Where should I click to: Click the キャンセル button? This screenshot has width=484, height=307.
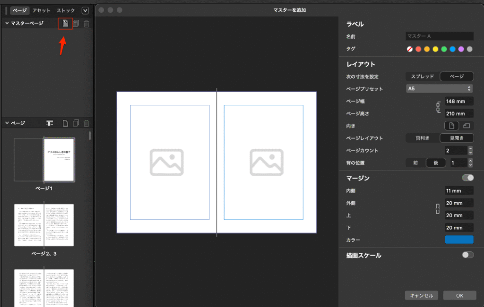[421, 295]
